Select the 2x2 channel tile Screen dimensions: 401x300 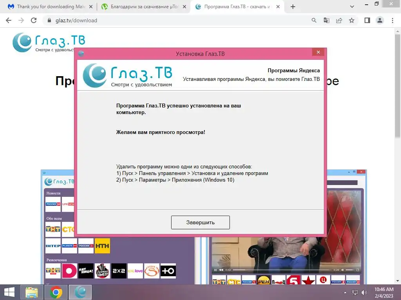119,271
